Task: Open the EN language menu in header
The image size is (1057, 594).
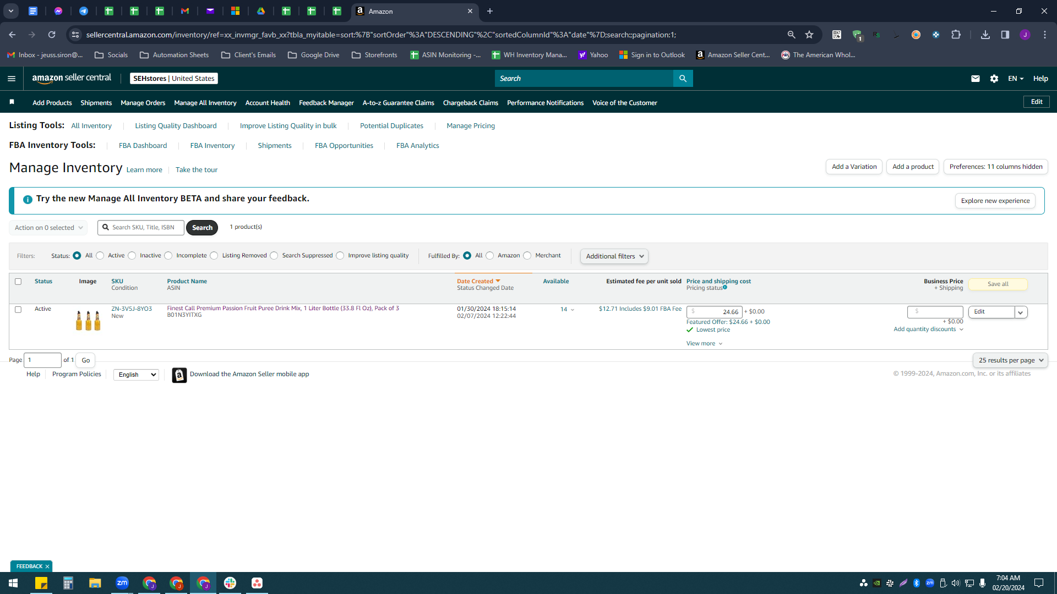Action: (1016, 79)
